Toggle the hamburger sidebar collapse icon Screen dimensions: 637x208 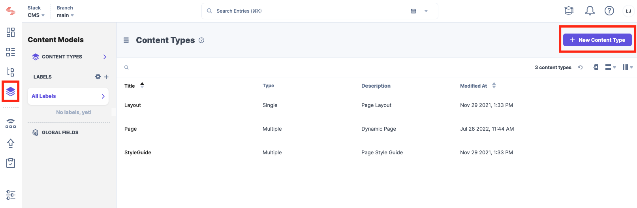click(x=126, y=40)
